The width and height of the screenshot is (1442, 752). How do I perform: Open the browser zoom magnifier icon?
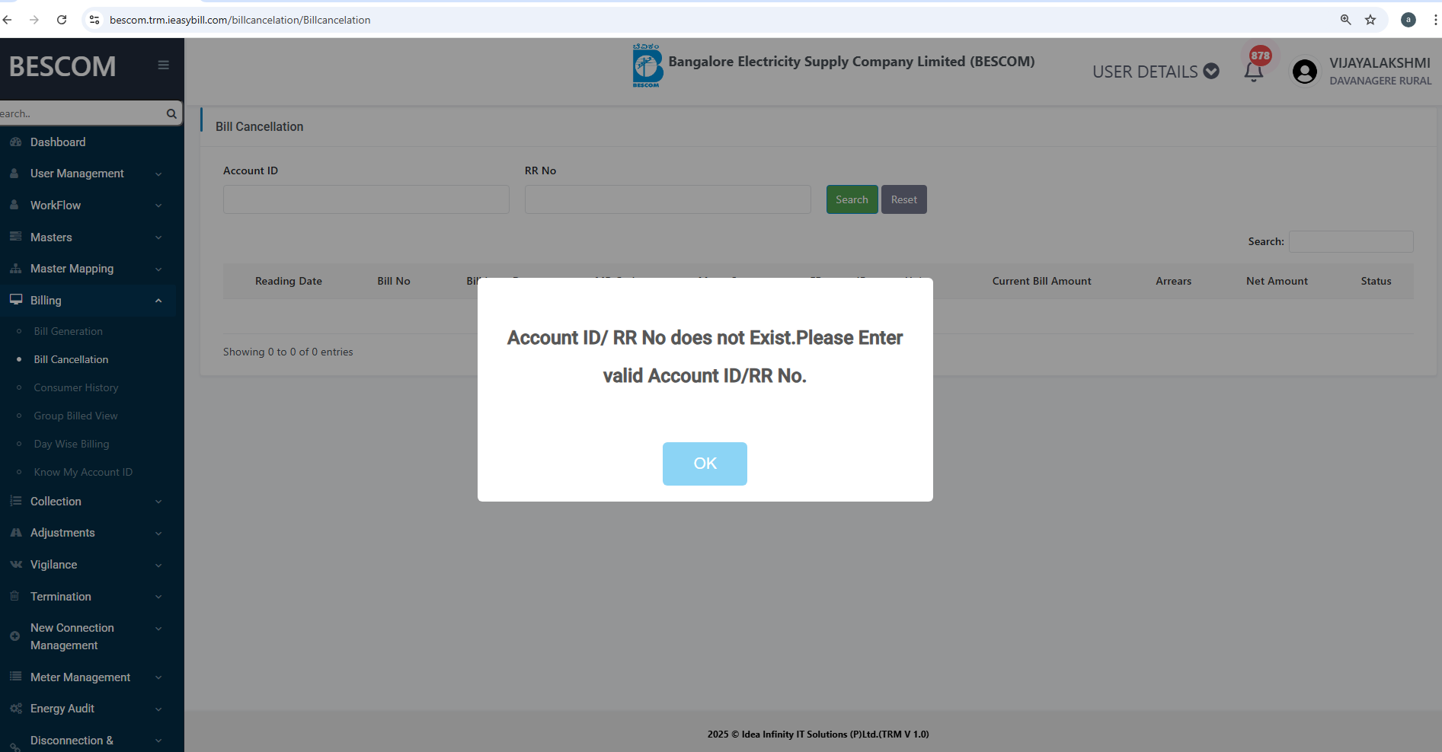[1346, 20]
